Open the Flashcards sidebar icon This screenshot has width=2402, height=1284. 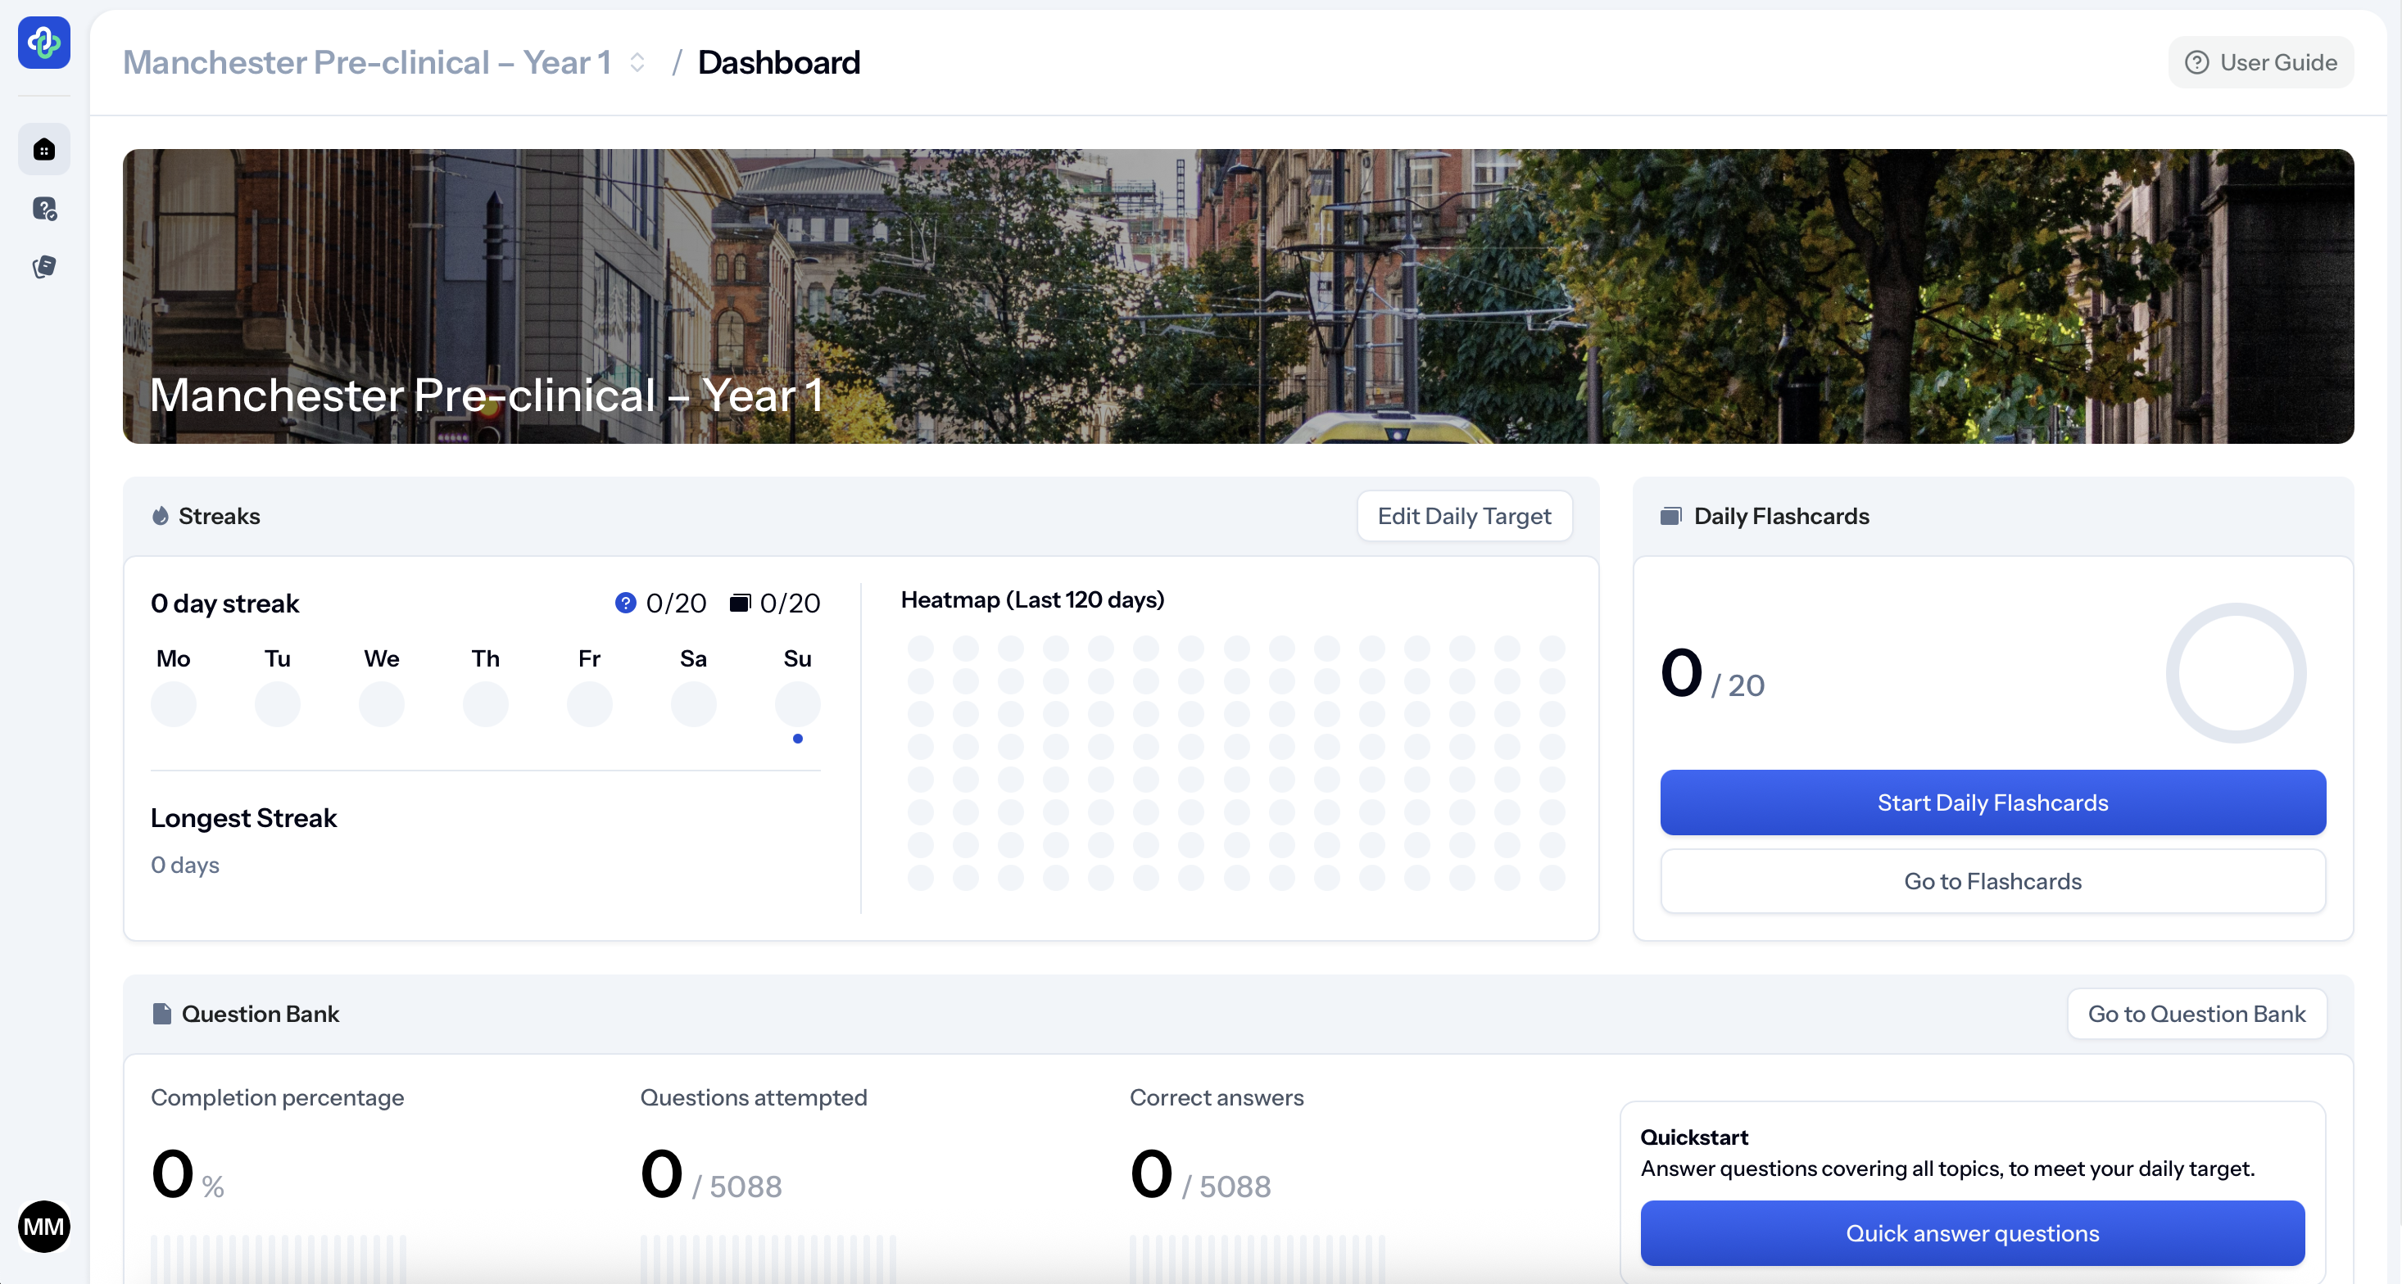tap(43, 268)
